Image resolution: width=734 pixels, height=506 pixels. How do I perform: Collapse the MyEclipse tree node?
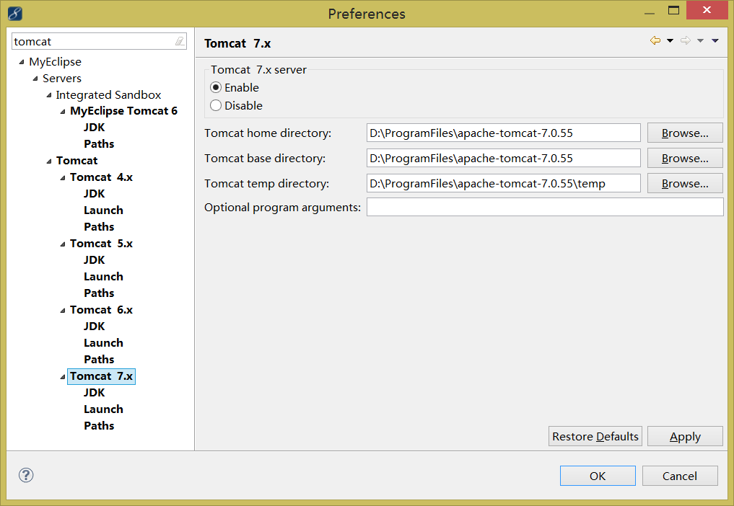(x=22, y=62)
